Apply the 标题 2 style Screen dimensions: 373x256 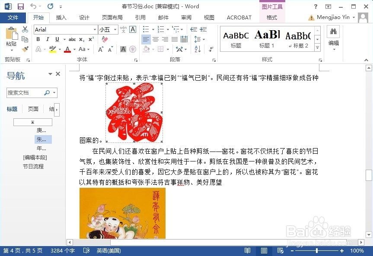(x=298, y=39)
